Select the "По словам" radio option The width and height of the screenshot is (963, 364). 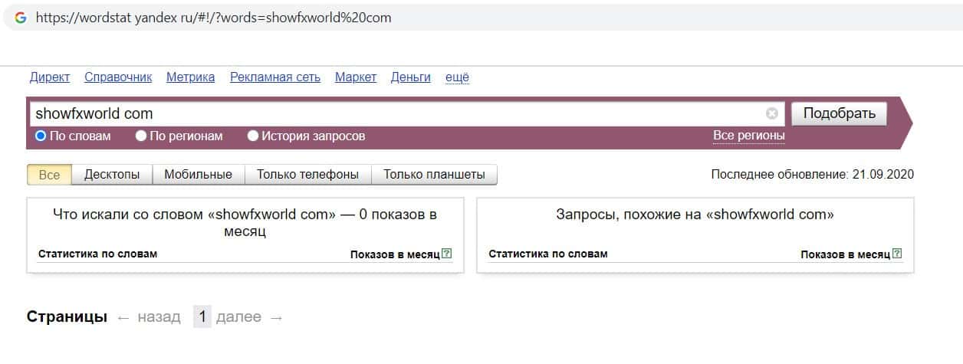pyautogui.click(x=41, y=136)
